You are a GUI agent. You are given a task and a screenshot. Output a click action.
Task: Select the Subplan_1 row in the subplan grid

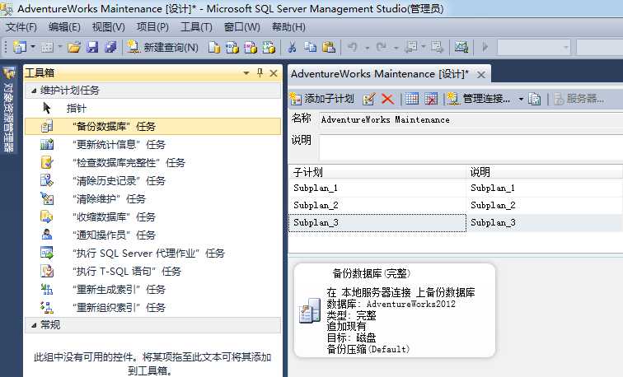click(456, 188)
